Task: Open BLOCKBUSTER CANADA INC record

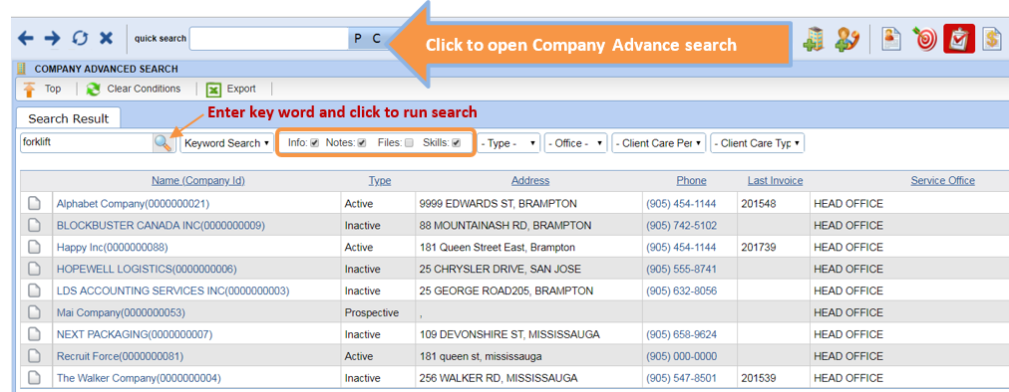Action: (x=161, y=226)
